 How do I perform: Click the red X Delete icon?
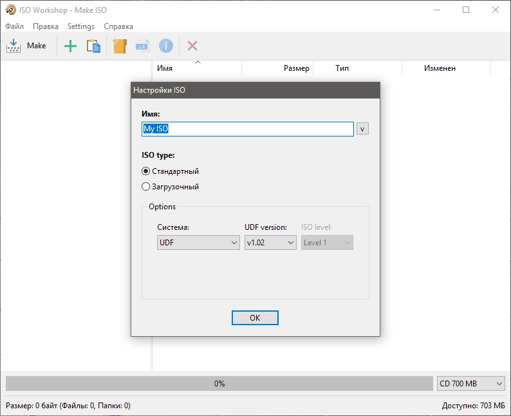click(x=192, y=46)
